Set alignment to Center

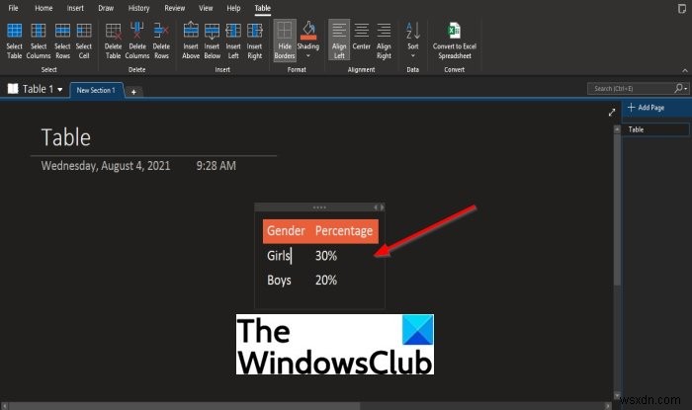[x=361, y=37]
